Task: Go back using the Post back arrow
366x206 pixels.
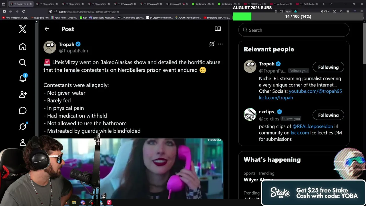Action: tap(47, 29)
